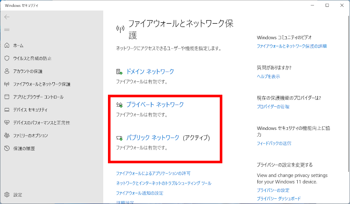Open パブリック ネットワーク settings link
The width and height of the screenshot is (350, 204).
[153, 138]
